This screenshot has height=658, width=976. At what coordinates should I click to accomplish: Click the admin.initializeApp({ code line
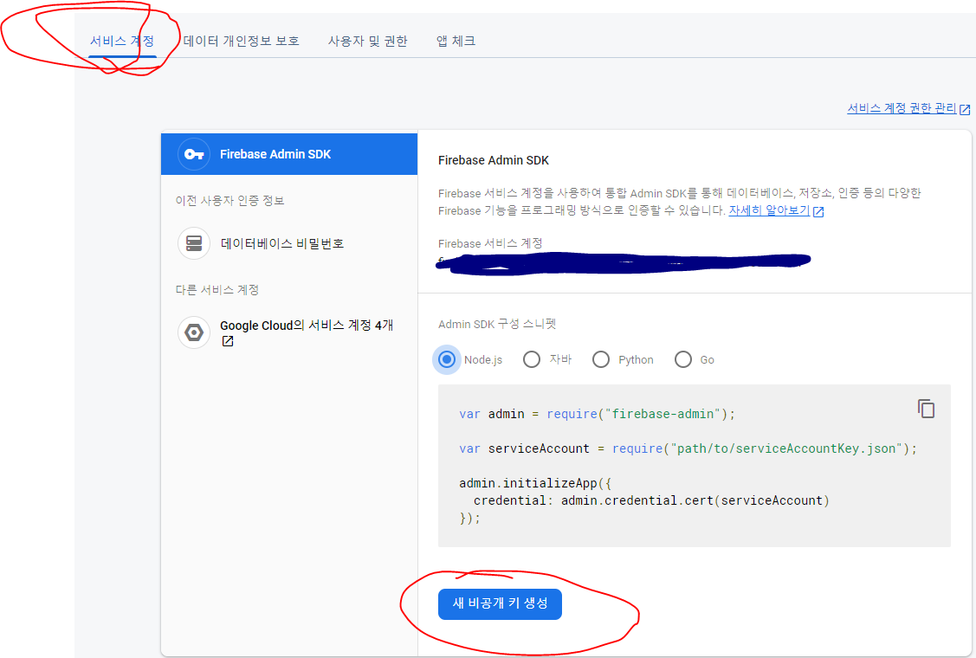(535, 483)
